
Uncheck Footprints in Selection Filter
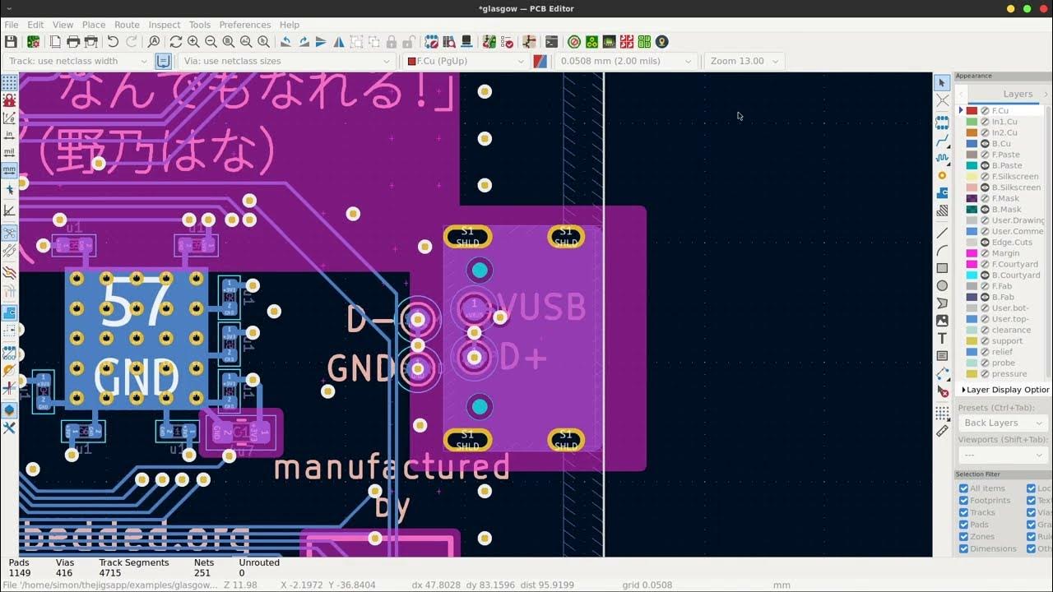pos(963,500)
